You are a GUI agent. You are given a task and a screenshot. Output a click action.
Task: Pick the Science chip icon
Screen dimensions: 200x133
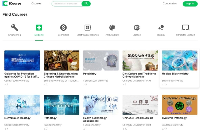(137, 27)
